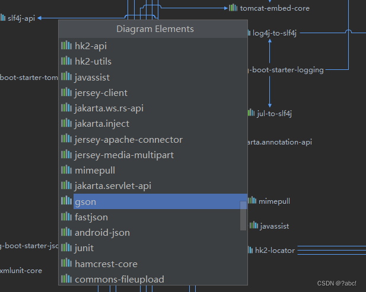Click the tomcat-embed-core node icon in diagram
This screenshot has height=292, width=366.
tap(233, 8)
